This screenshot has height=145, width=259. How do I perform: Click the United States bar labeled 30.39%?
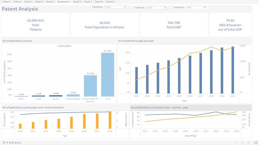click(90, 86)
